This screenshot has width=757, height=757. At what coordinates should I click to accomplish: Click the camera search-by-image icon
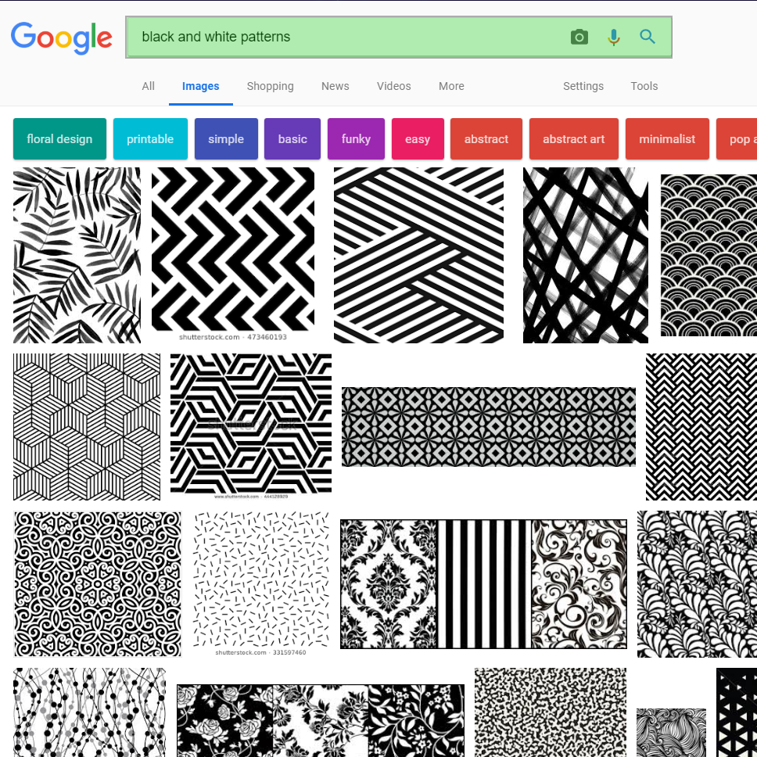579,37
